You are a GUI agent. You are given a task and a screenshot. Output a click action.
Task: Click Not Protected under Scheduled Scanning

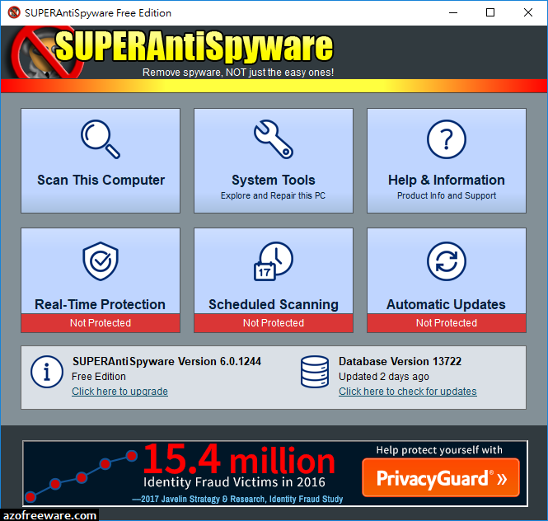pyautogui.click(x=274, y=323)
